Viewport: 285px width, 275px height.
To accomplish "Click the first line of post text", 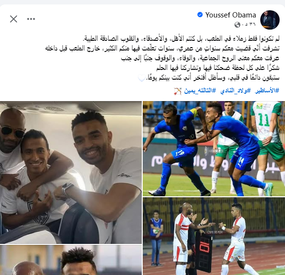I will pos(181,38).
